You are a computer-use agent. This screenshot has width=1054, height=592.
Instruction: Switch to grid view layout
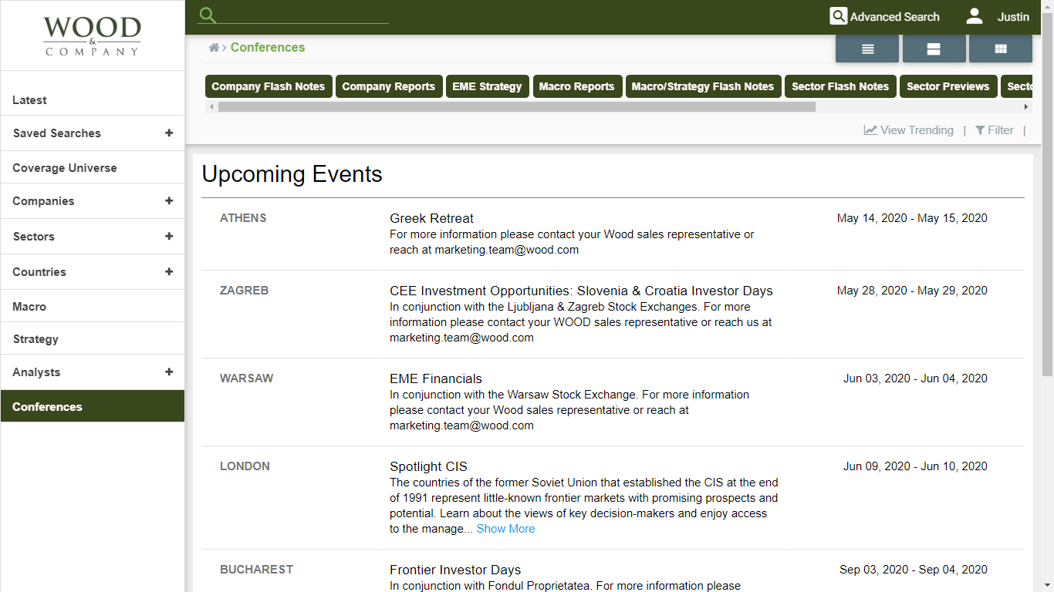point(1000,48)
